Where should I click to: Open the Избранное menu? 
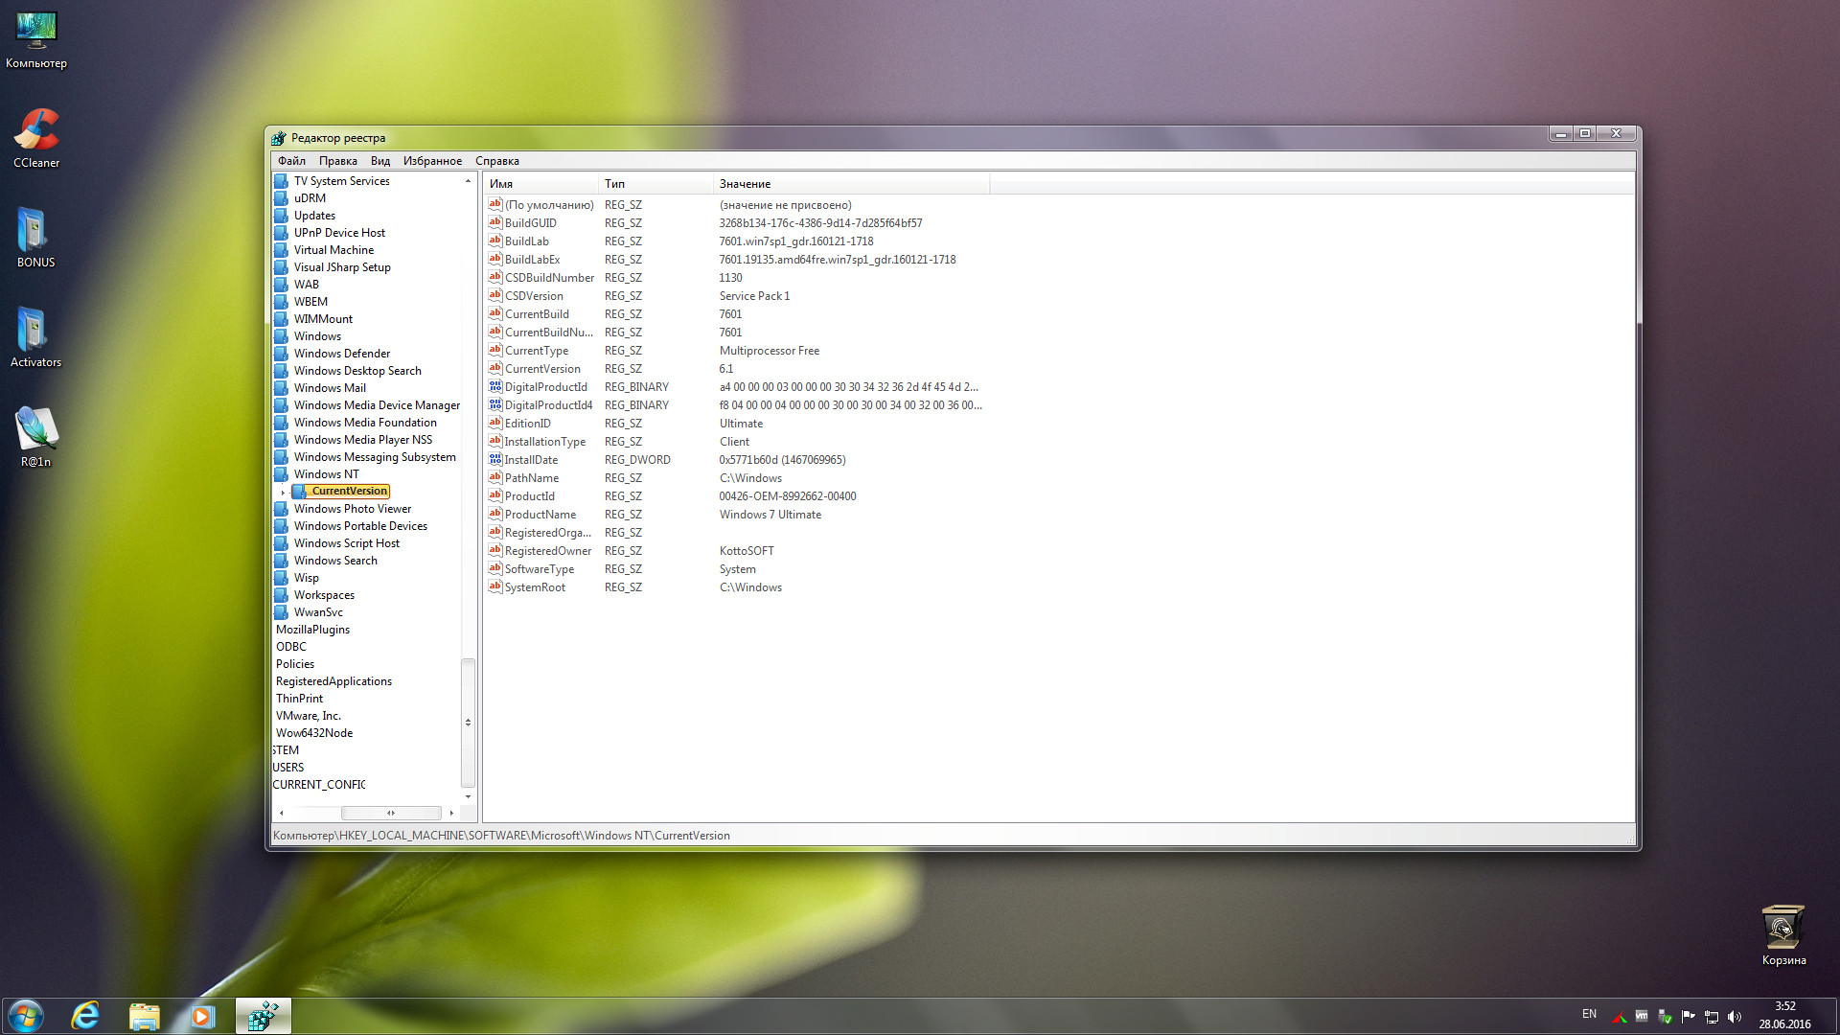pos(432,161)
